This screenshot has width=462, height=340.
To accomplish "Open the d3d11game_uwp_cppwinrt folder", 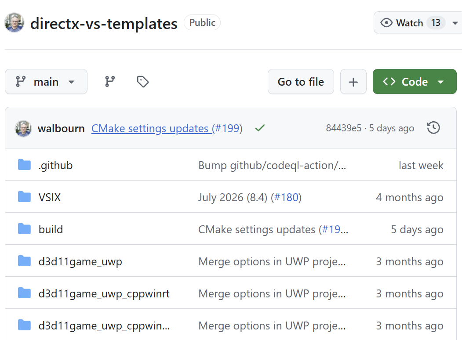I will pos(104,293).
